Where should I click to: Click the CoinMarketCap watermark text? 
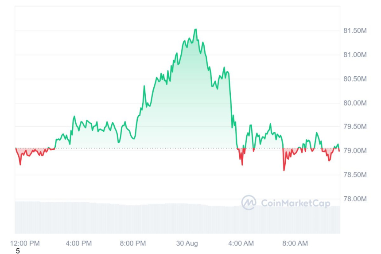coord(295,203)
